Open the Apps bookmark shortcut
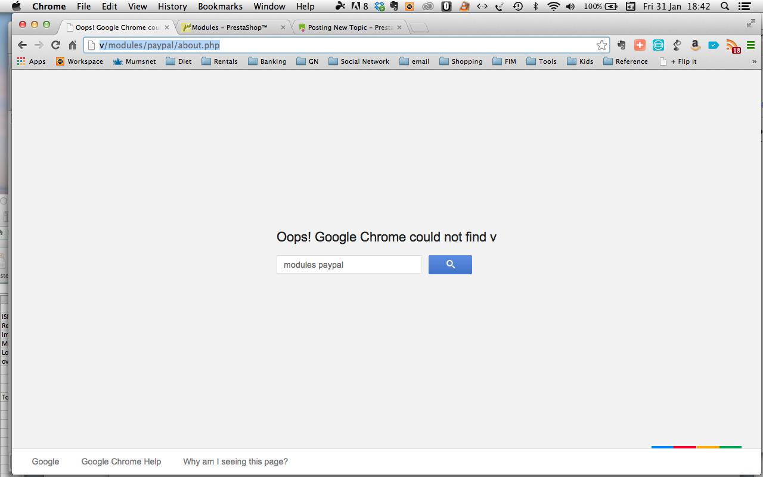This screenshot has height=477, width=763. (31, 61)
